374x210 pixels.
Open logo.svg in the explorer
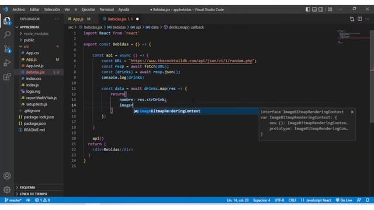pyautogui.click(x=39, y=92)
